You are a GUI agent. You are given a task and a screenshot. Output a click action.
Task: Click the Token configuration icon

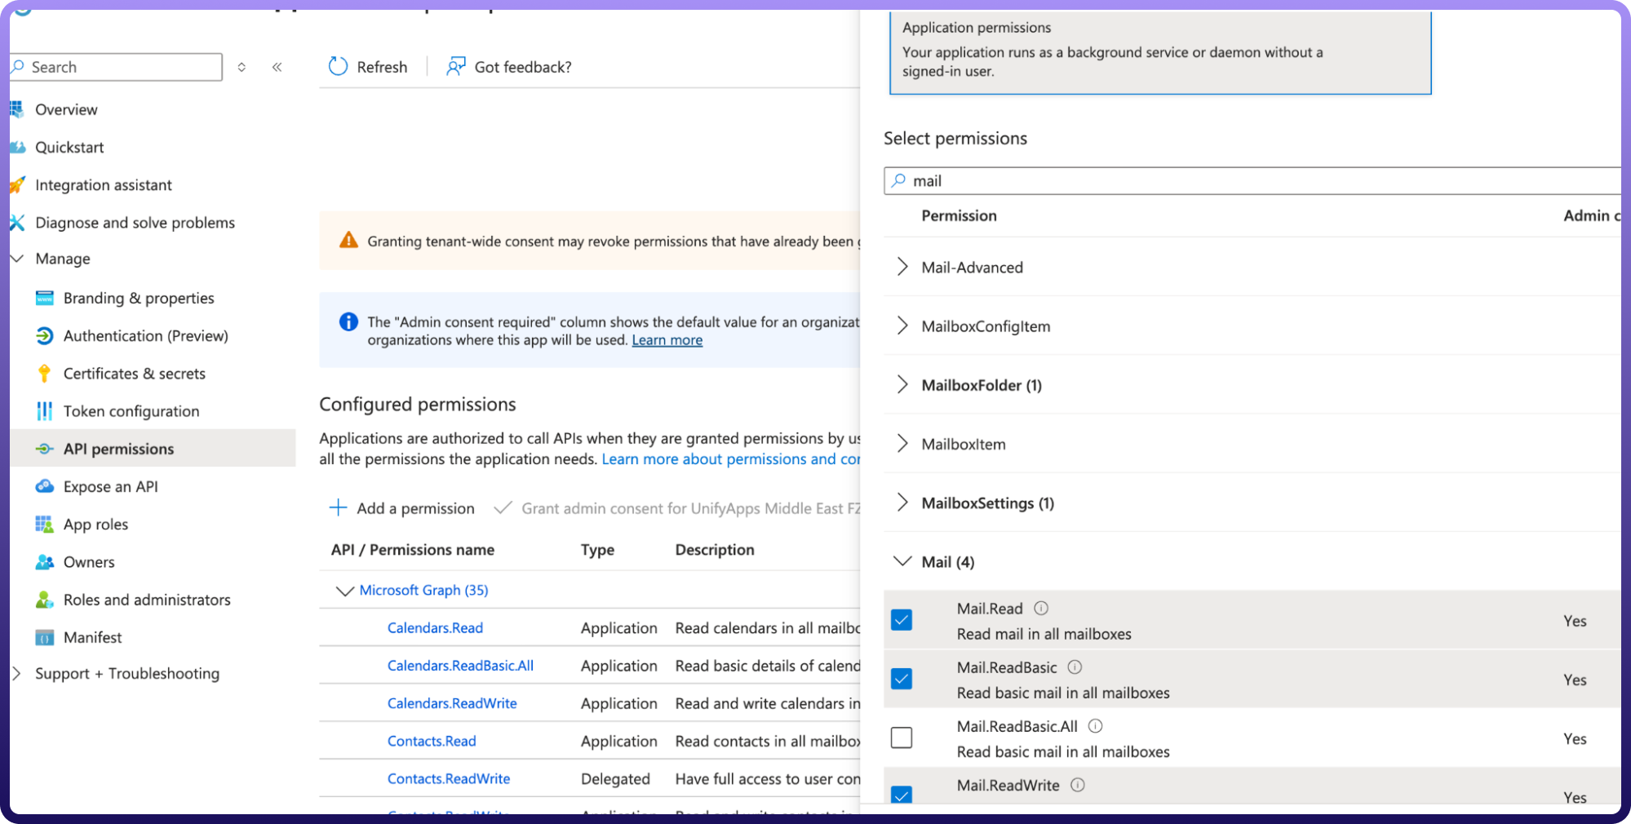click(x=45, y=411)
